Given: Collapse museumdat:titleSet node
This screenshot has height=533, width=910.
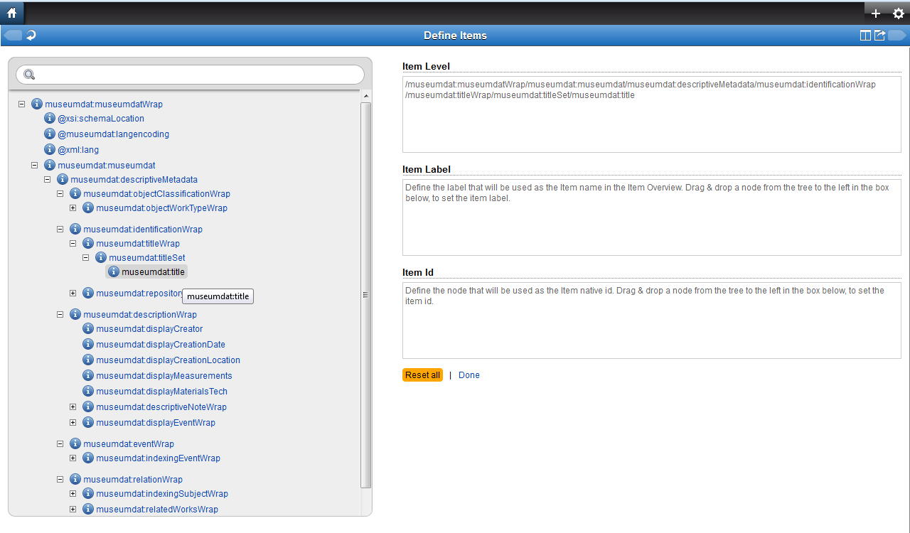Looking at the screenshot, I should pos(85,257).
